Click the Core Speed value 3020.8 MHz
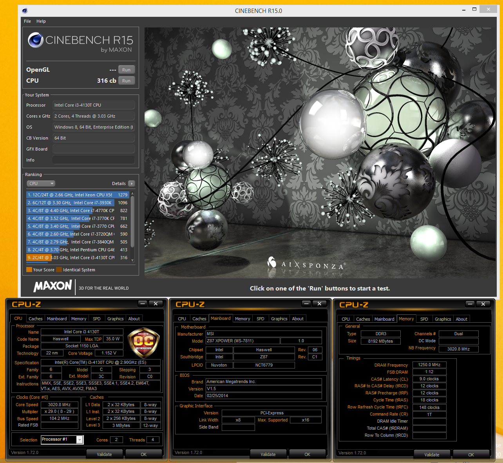503x463 pixels. [60, 405]
